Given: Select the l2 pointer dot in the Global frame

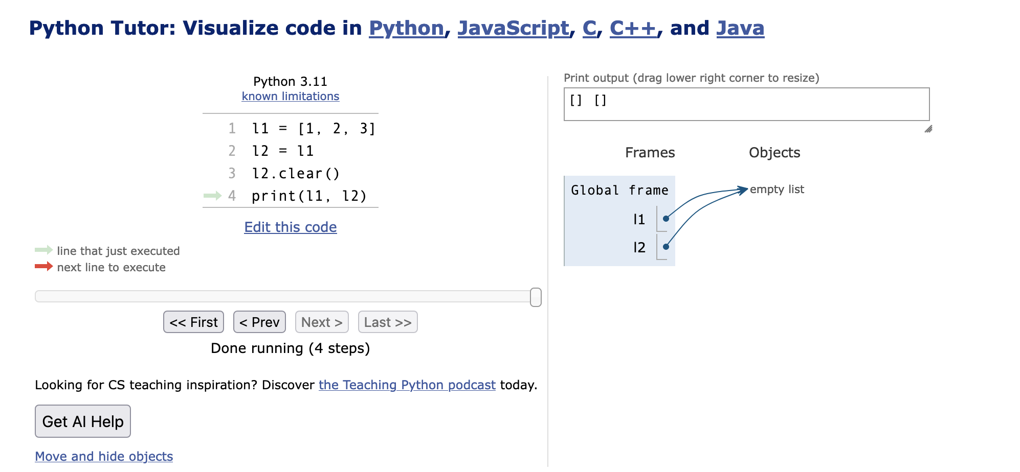Looking at the screenshot, I should point(666,247).
